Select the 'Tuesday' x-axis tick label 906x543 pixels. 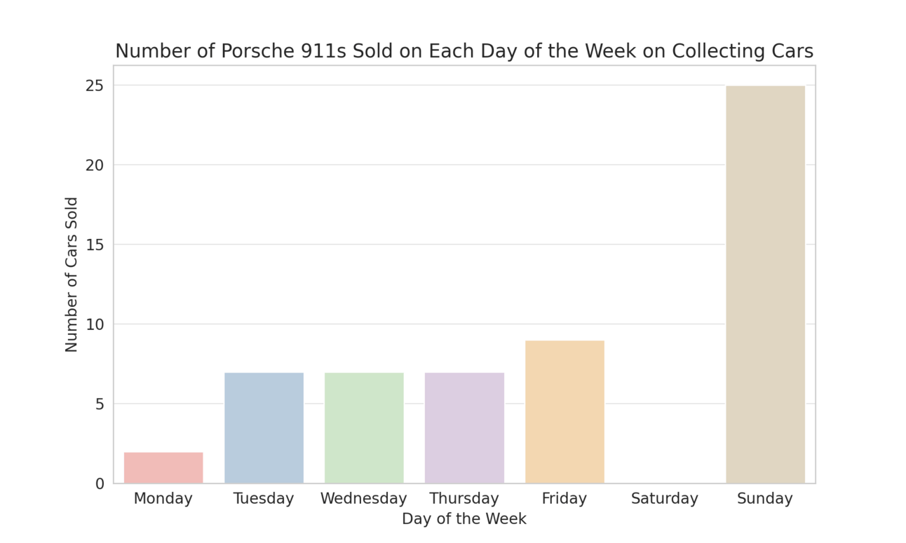coord(264,499)
